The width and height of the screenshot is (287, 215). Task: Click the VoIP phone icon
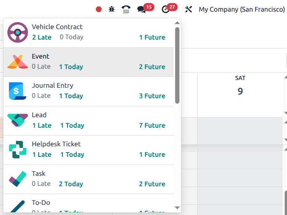click(126, 9)
